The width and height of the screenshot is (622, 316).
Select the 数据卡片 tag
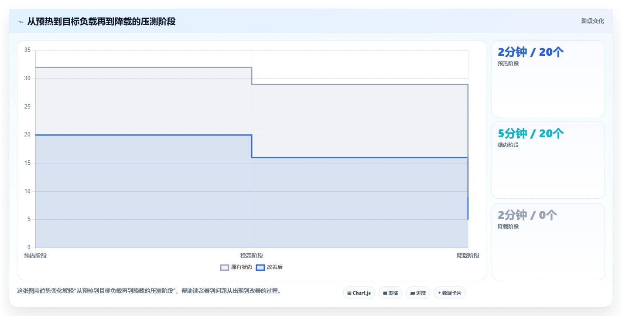coord(450,293)
